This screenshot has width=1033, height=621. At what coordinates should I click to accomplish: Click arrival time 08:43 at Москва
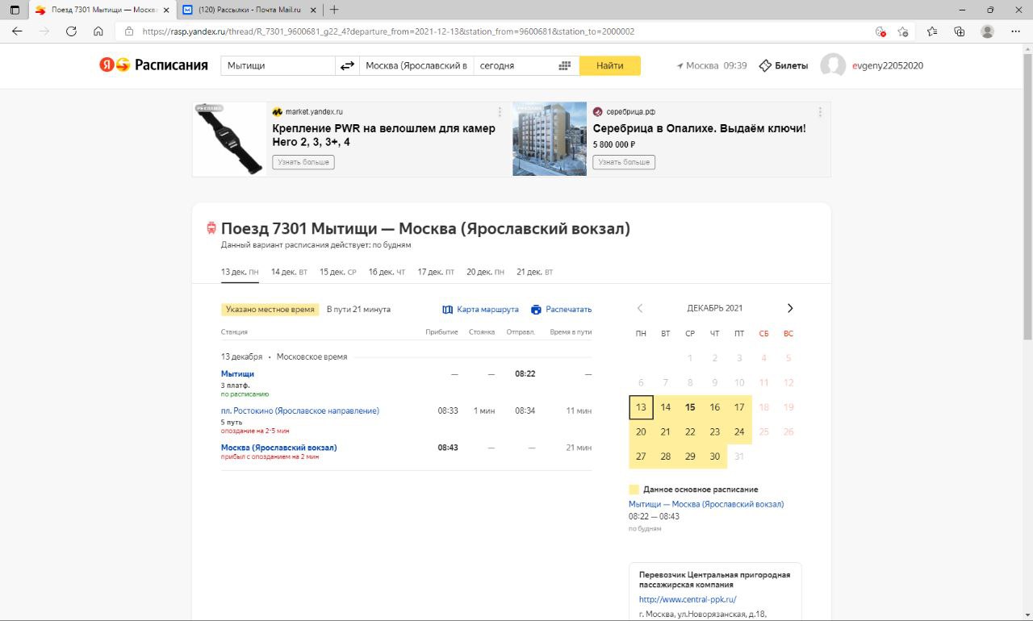point(448,448)
